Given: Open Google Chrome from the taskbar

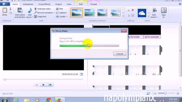Looking at the screenshot, I should (x=49, y=100).
